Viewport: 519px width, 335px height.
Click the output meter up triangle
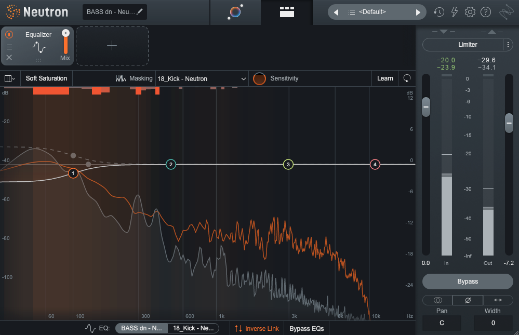click(492, 32)
